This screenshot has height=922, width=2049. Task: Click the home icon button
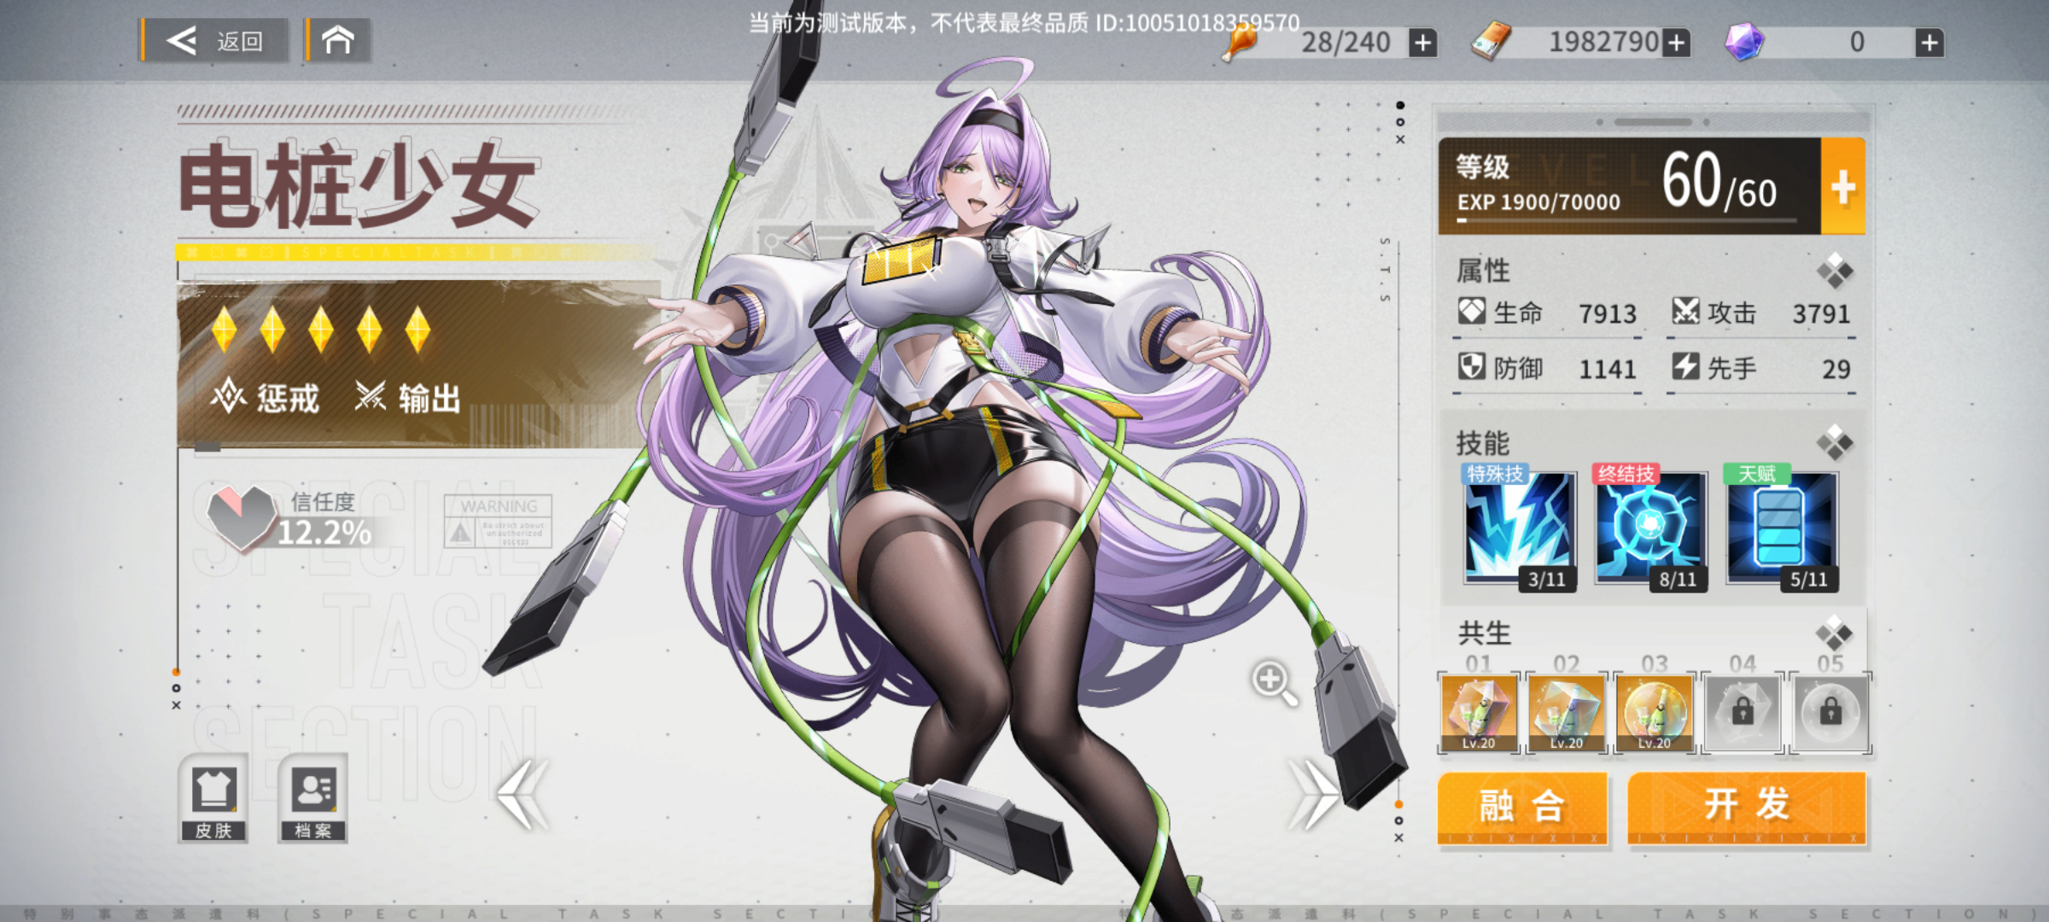coord(338,41)
